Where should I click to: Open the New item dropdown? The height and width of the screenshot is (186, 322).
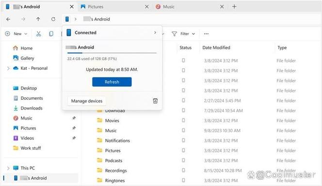(x=16, y=34)
